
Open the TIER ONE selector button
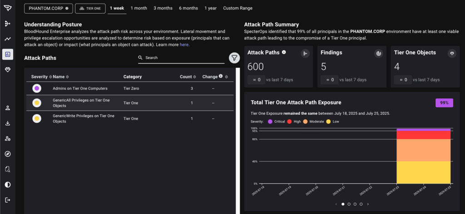(x=90, y=8)
